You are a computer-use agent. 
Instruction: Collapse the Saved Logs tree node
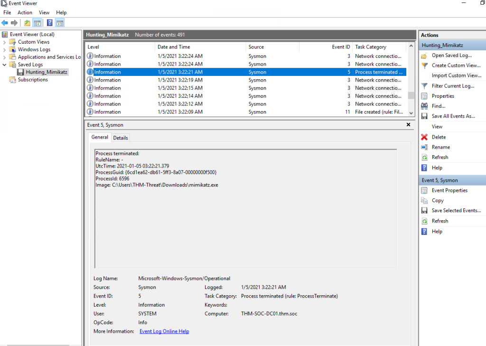tap(4, 65)
